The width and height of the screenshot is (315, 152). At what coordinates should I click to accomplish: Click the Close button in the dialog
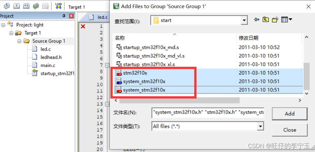pos(290,130)
